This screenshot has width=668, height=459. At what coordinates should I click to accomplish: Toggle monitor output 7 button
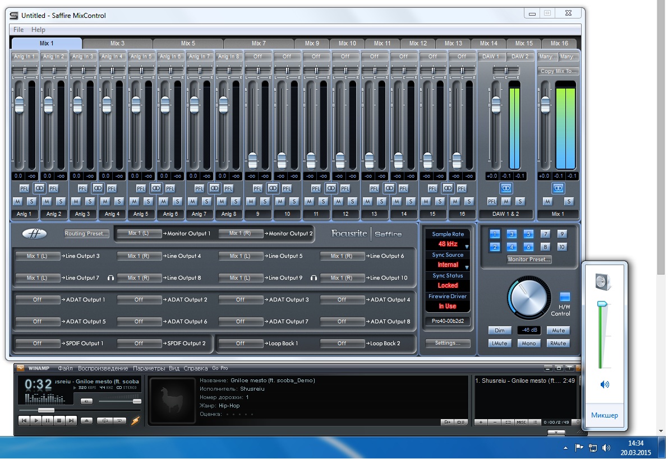click(545, 234)
